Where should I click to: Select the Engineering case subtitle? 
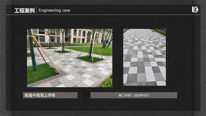[54, 10]
